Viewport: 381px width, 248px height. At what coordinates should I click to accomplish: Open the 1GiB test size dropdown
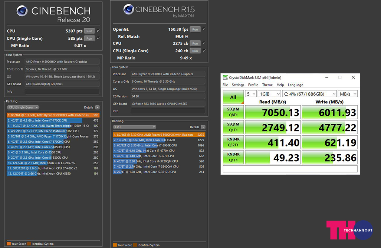pos(269,94)
